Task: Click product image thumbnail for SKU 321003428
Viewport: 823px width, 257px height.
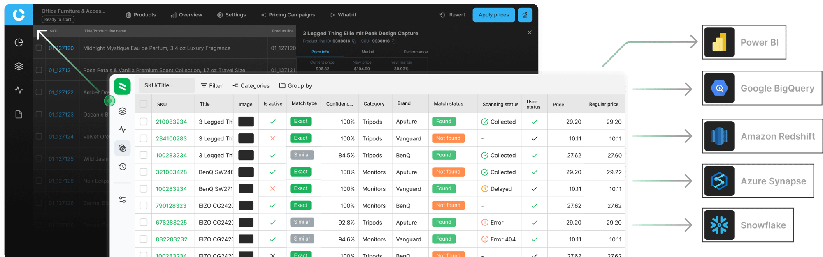Action: (246, 172)
